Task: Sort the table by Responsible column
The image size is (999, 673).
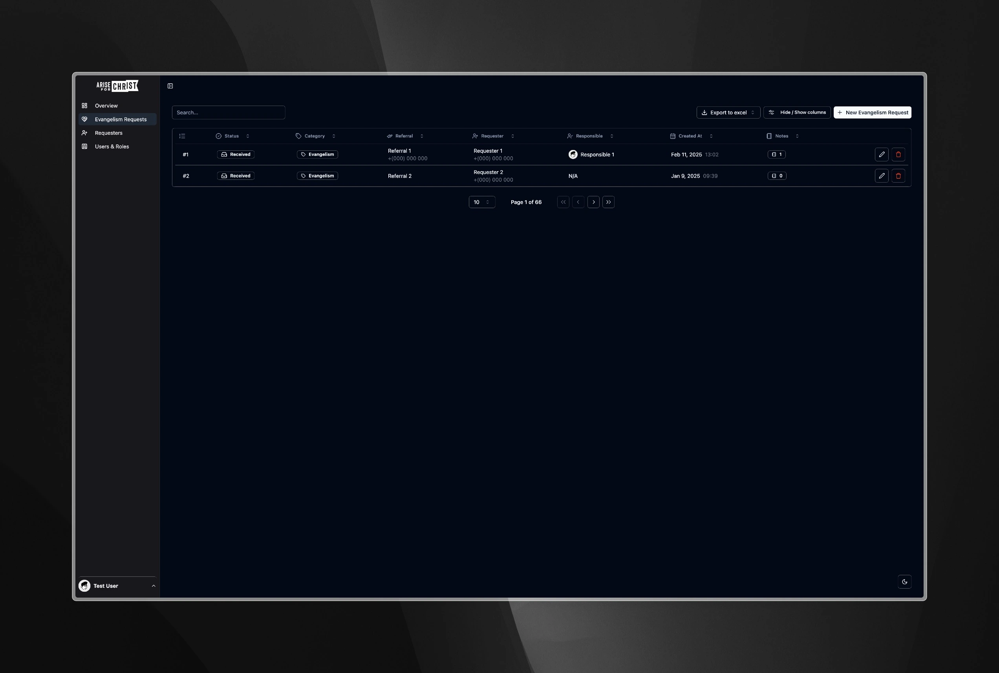Action: click(591, 136)
